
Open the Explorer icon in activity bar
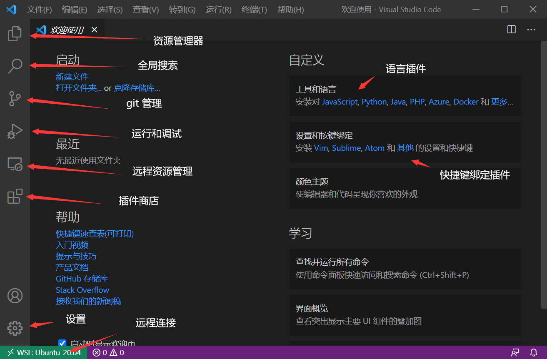pyautogui.click(x=15, y=34)
